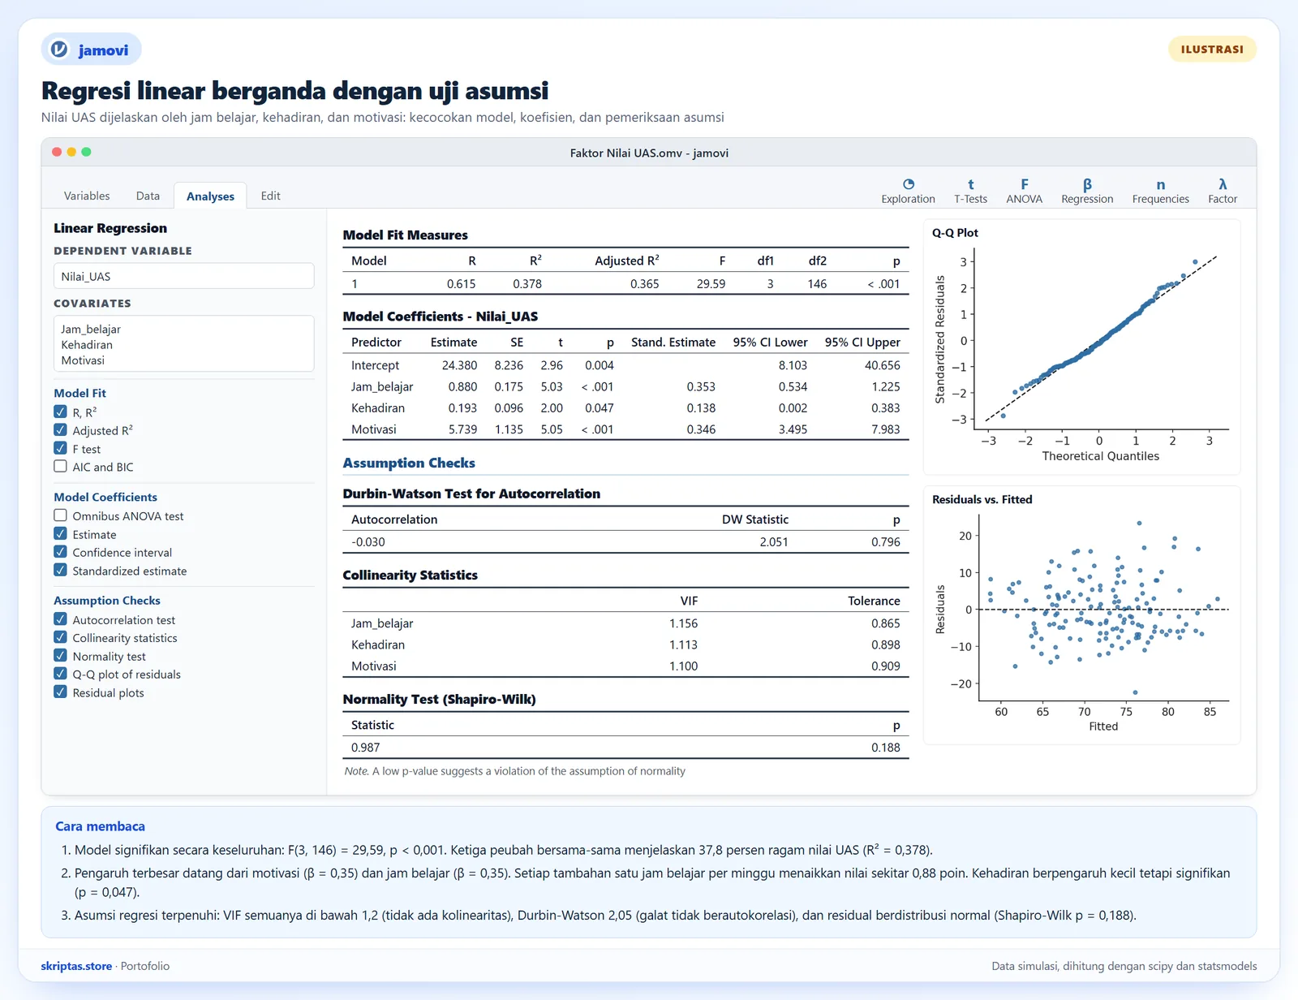
Task: Click the Assumption Checks results heading
Action: coord(409,463)
